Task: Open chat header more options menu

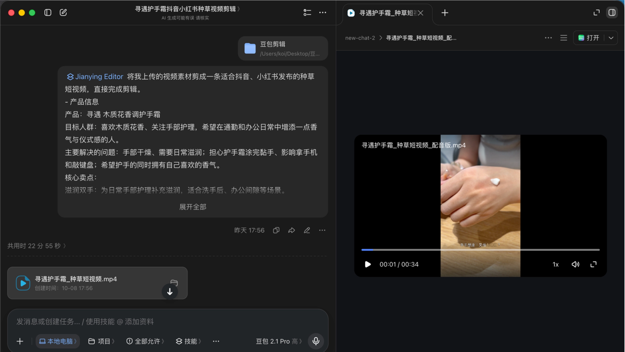Action: tap(323, 13)
